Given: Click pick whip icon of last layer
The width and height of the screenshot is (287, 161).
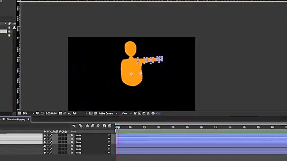Looking at the screenshot, I should (72, 153).
